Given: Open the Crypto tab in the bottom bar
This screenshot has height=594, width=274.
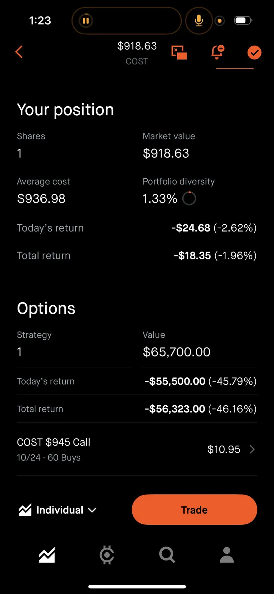Looking at the screenshot, I should coord(107,555).
